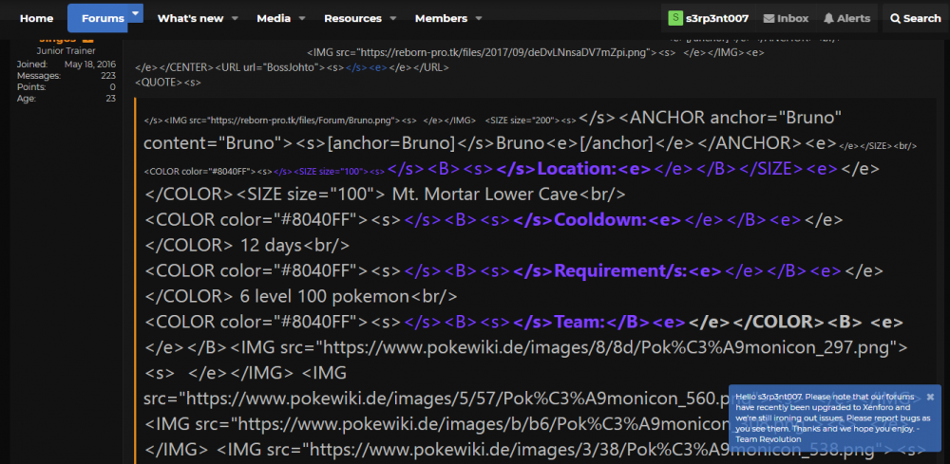
Task: Expand the Media dropdown arrow
Action: pos(302,18)
